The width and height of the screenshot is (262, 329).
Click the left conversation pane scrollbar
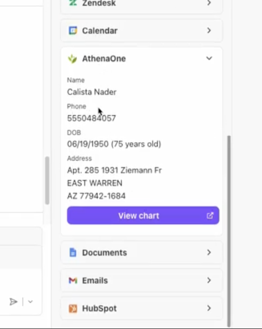47,181
